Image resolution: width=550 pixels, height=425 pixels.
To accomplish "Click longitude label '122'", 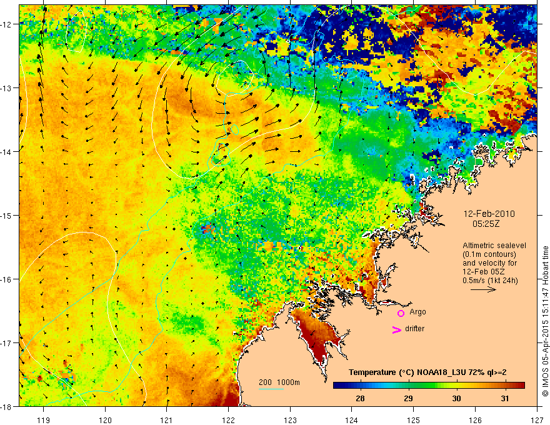I will pyautogui.click(x=228, y=420).
